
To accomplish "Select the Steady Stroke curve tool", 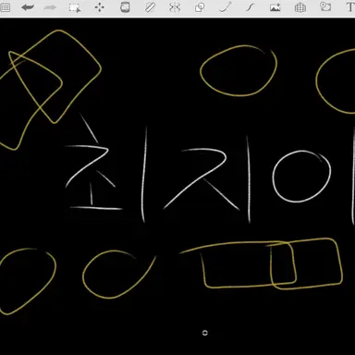I will point(250,7).
